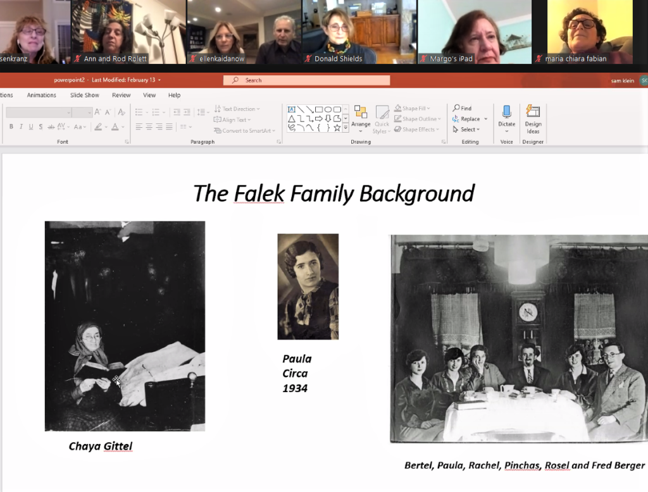Select the Text Box shape
648x492 pixels.
tap(291, 109)
